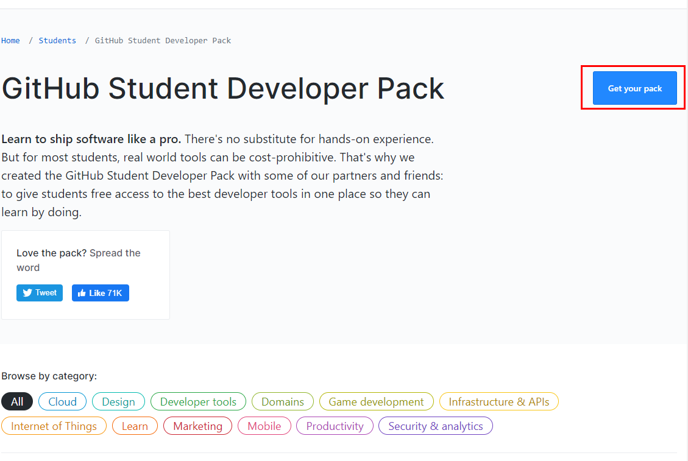
Task: Click the 'Love the pack? Spread the word' text
Action: pos(79,260)
